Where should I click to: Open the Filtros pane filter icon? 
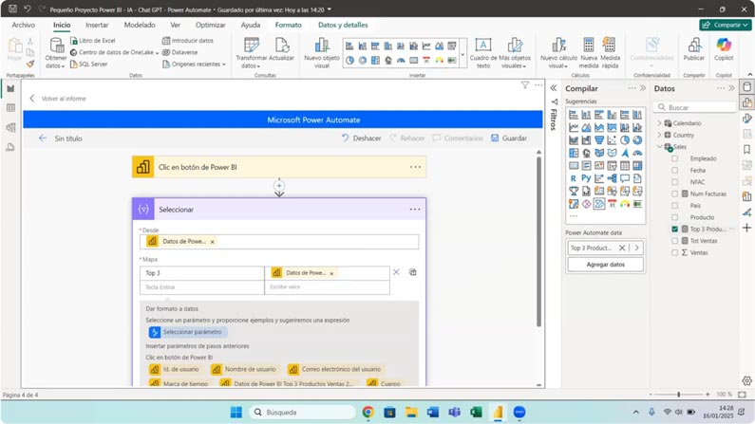[x=555, y=101]
